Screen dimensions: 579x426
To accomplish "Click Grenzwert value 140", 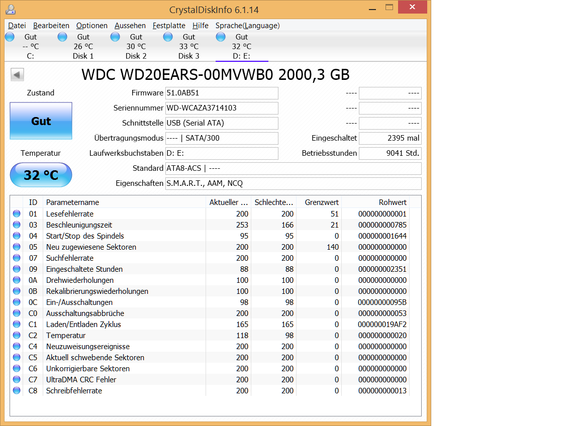I will pos(333,247).
